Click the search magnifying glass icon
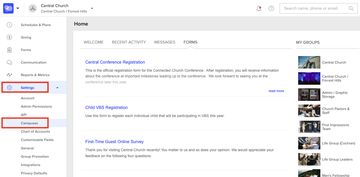Viewport: 360px width, 177px height. 351,8
